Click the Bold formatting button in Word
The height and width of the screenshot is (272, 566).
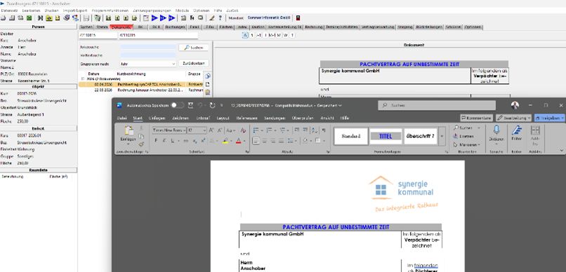[156, 141]
